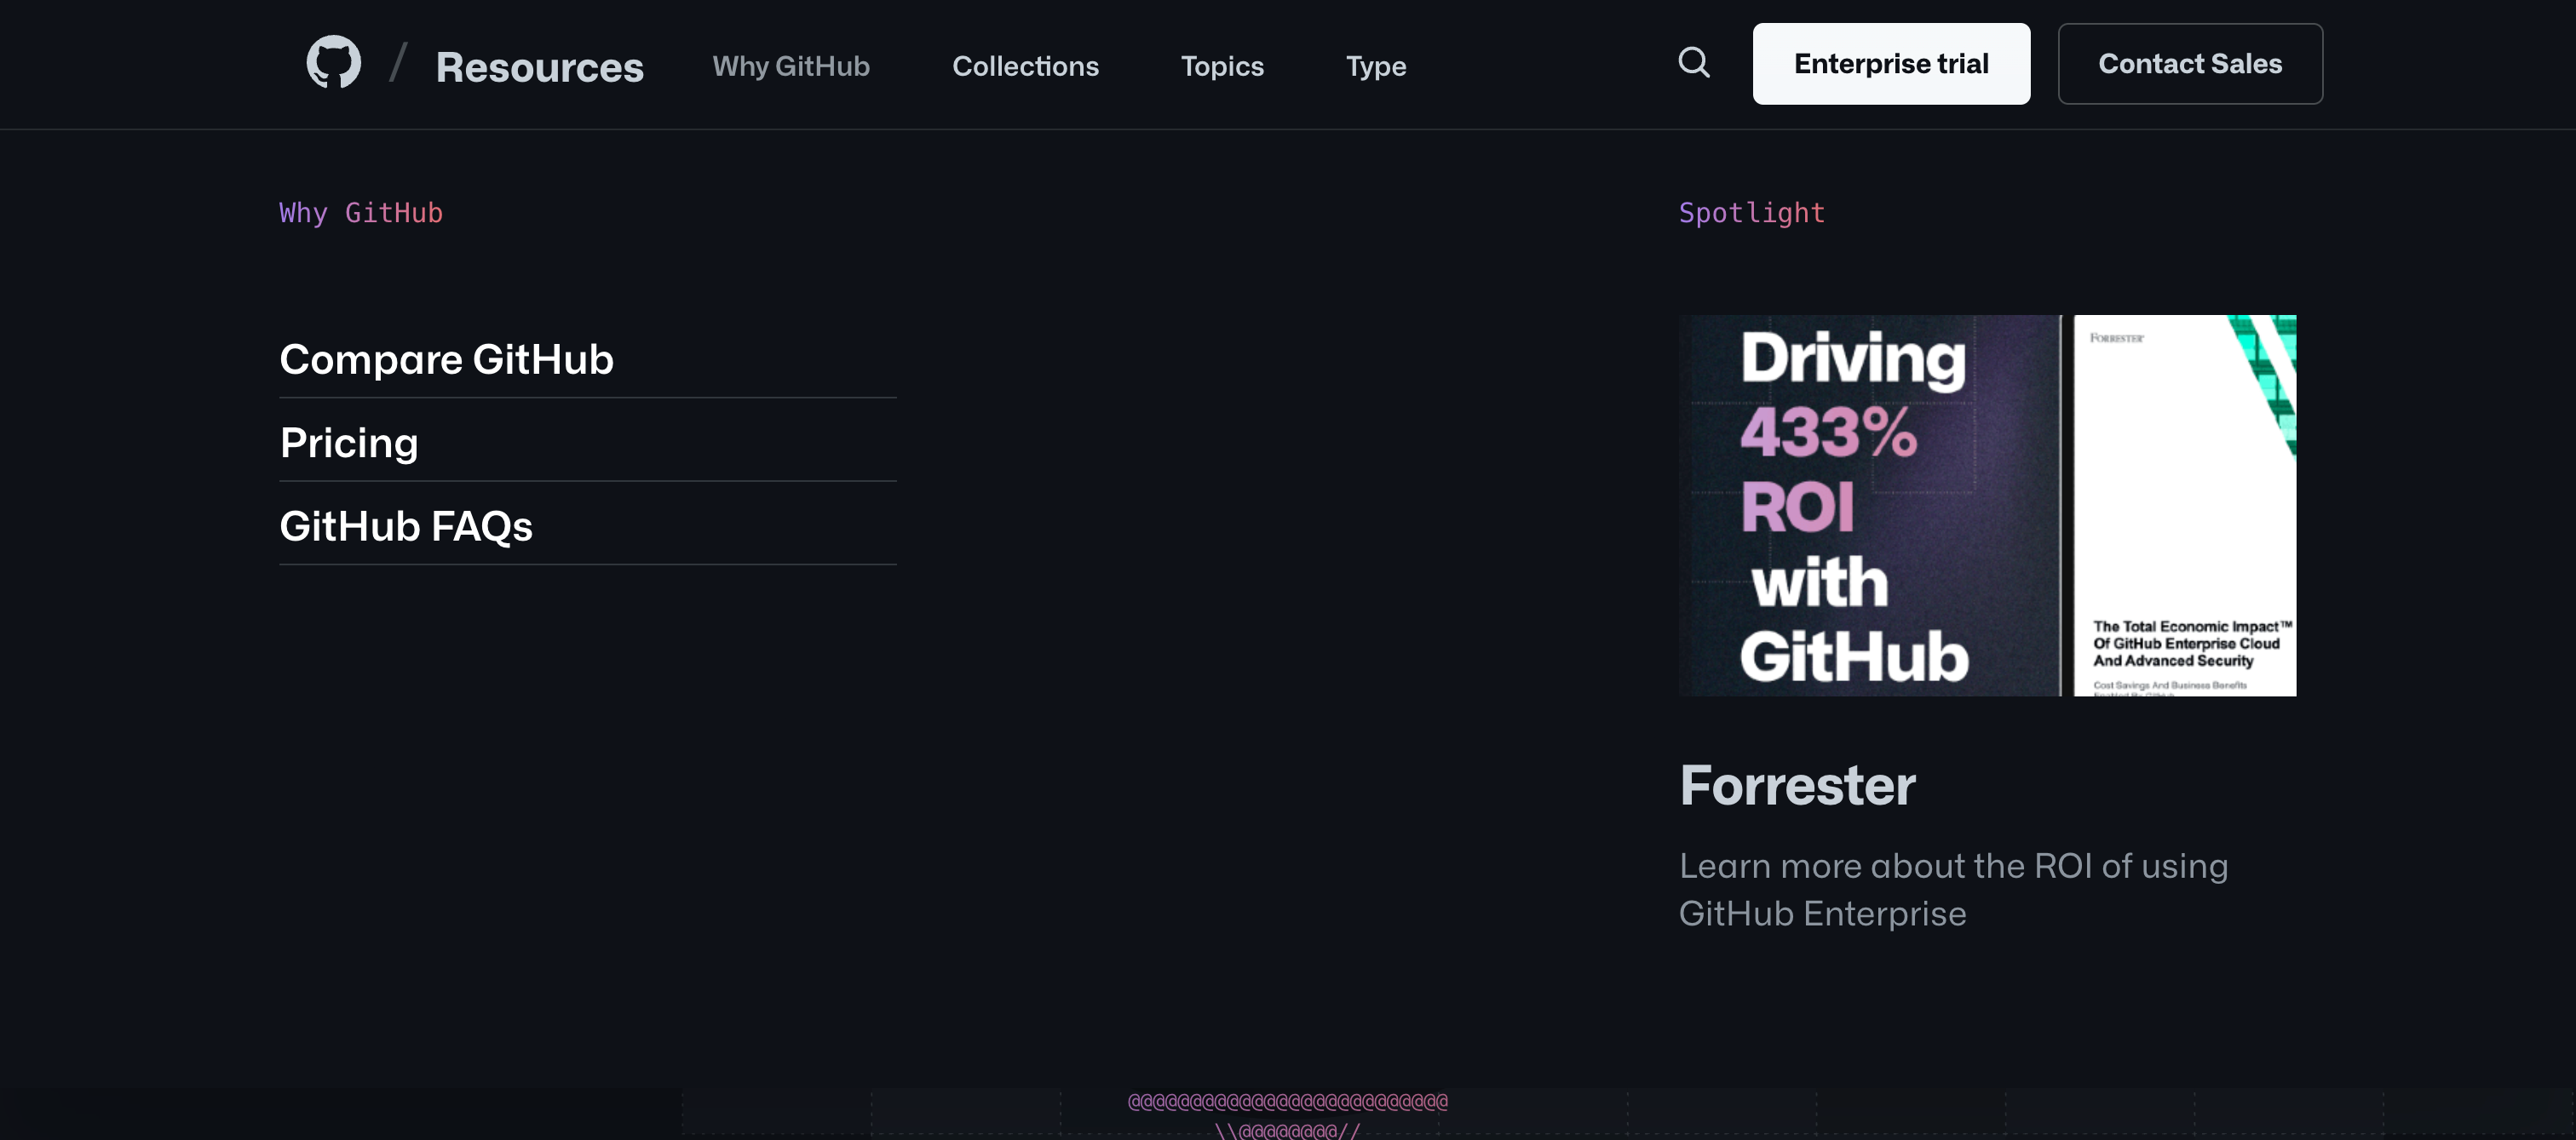This screenshot has height=1140, width=2576.
Task: Click the Forrester report heading
Action: 1797,787
